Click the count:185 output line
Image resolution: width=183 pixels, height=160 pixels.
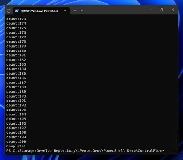pyautogui.click(x=16, y=74)
